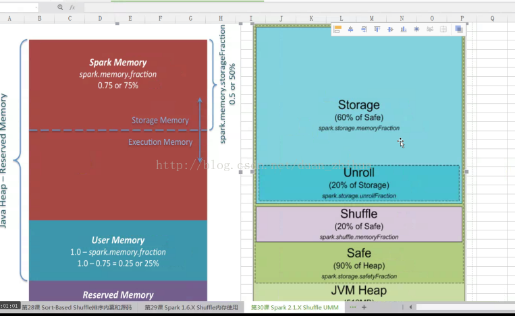Viewport: 515px width, 316px height.
Task: Click the align-right icon in floating toolbar
Action: (364, 30)
